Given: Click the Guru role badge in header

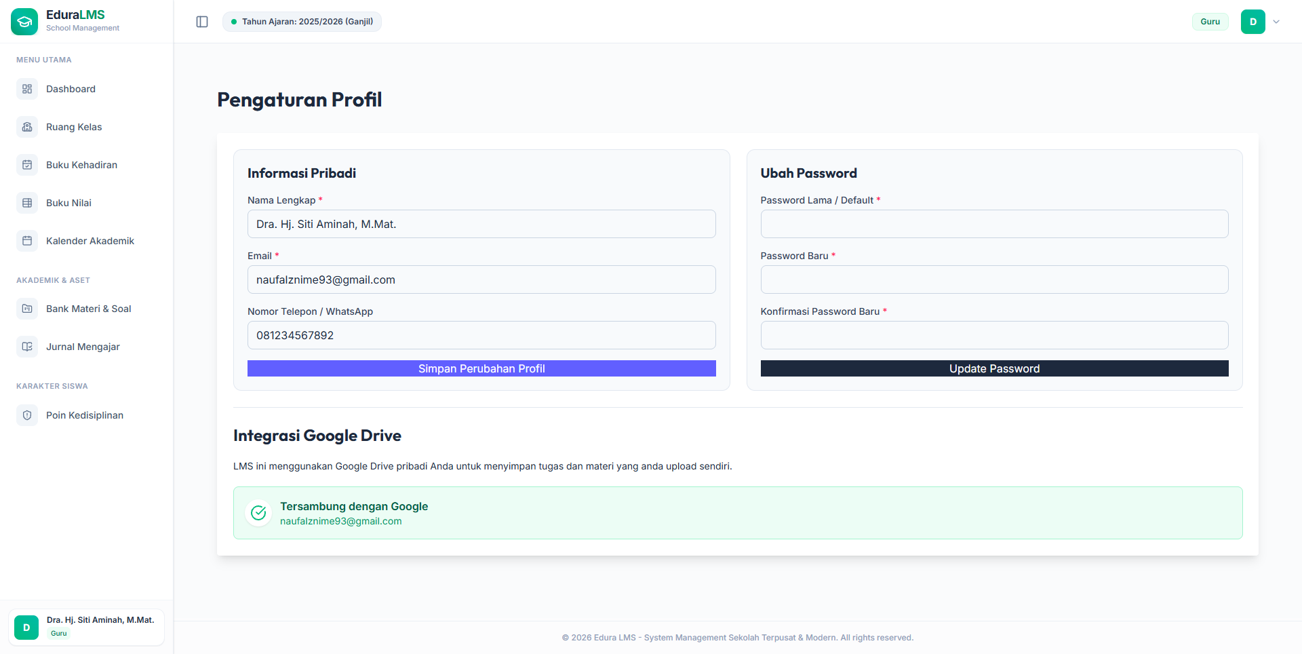Looking at the screenshot, I should click(1210, 22).
